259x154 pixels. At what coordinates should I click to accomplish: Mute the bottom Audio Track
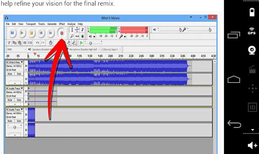[10, 121]
